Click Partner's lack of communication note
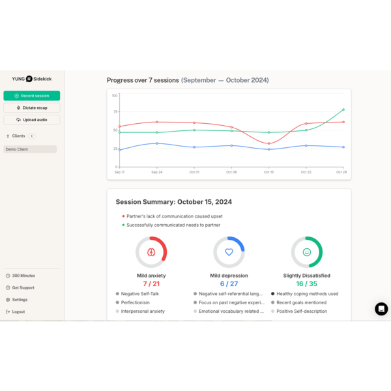This screenshot has height=391, width=391. click(172, 216)
